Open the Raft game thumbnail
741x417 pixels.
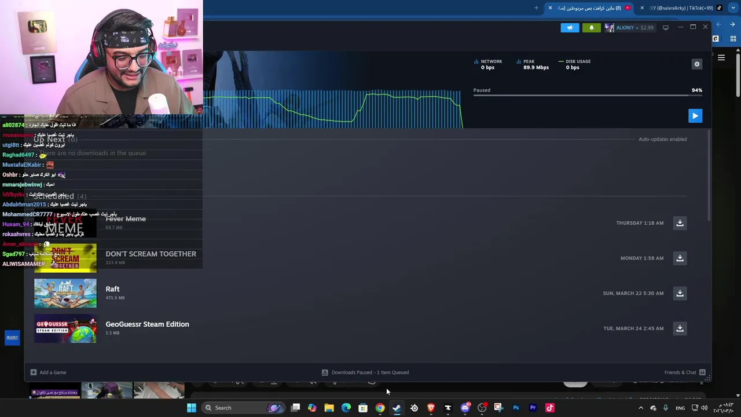(x=65, y=293)
